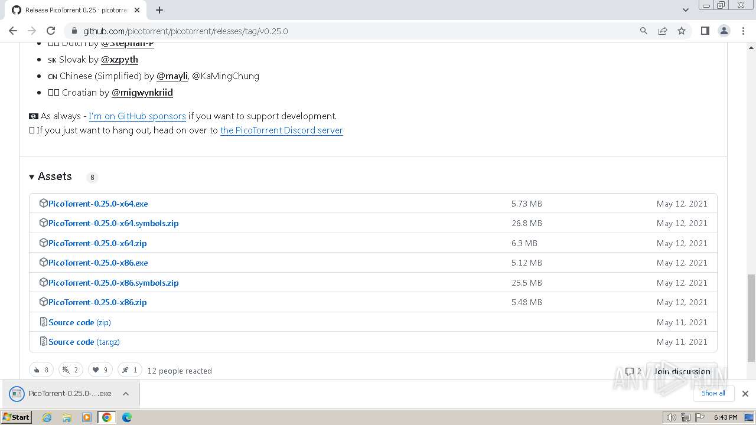Open the volume icon in system tray
The image size is (756, 425).
point(672,417)
